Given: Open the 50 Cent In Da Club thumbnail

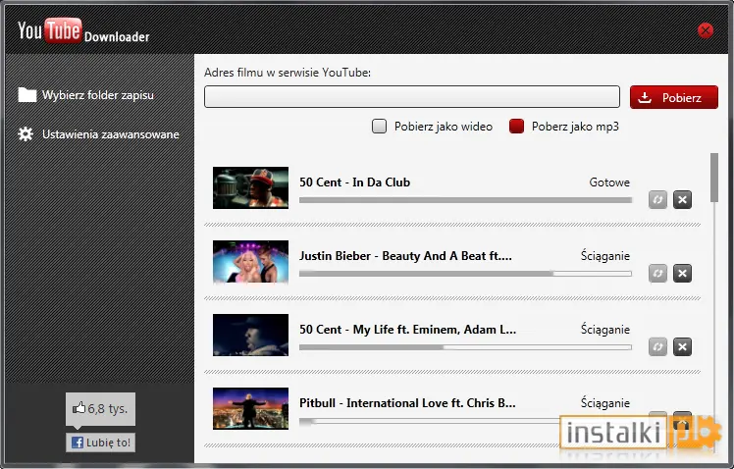Looking at the screenshot, I should (251, 187).
